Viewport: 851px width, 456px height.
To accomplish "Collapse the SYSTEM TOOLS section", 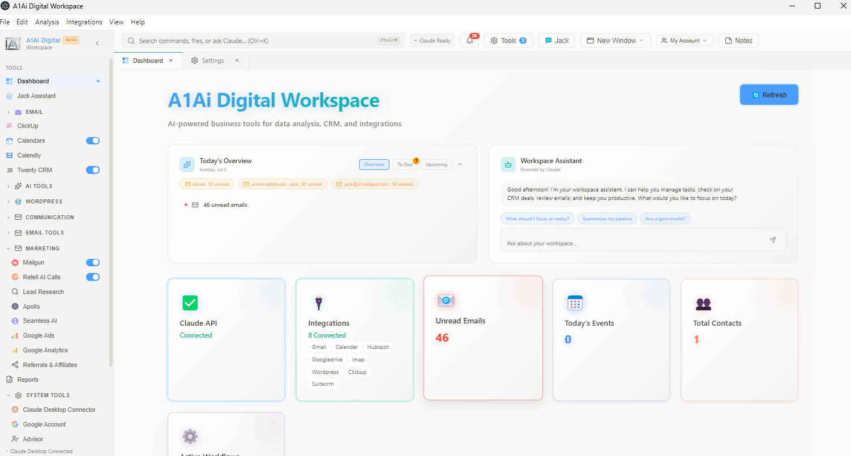I will pyautogui.click(x=8, y=395).
